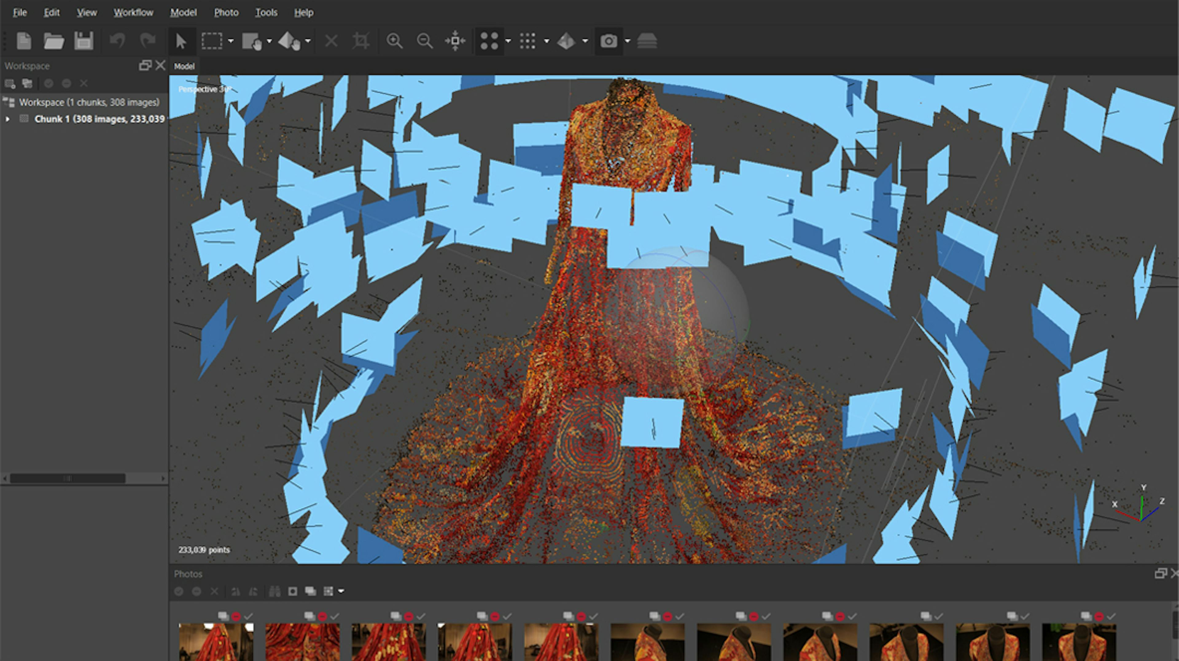Enable selected cameras in Photos pane
The height and width of the screenshot is (661, 1179).
coord(178,591)
